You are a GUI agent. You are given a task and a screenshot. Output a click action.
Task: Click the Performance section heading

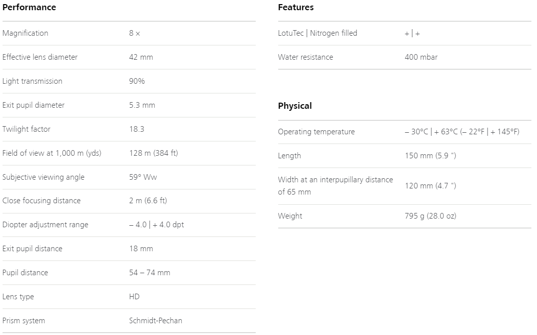coord(29,7)
